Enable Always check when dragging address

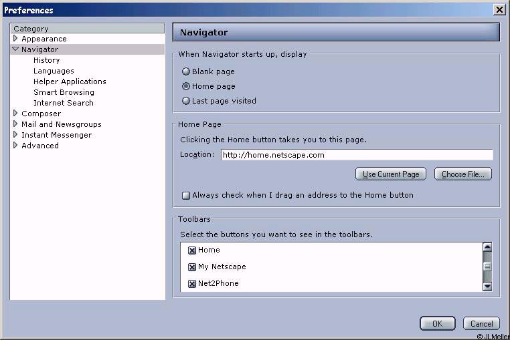185,195
